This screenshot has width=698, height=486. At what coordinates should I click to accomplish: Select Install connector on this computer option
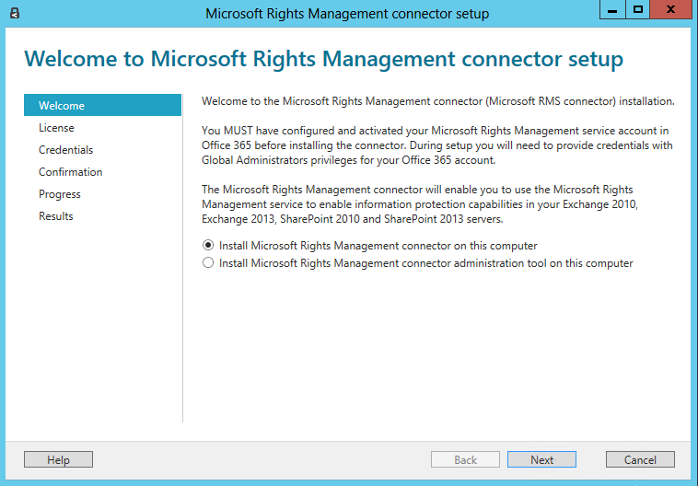click(208, 245)
